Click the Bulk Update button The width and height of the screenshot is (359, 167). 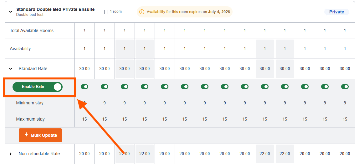tap(40, 135)
